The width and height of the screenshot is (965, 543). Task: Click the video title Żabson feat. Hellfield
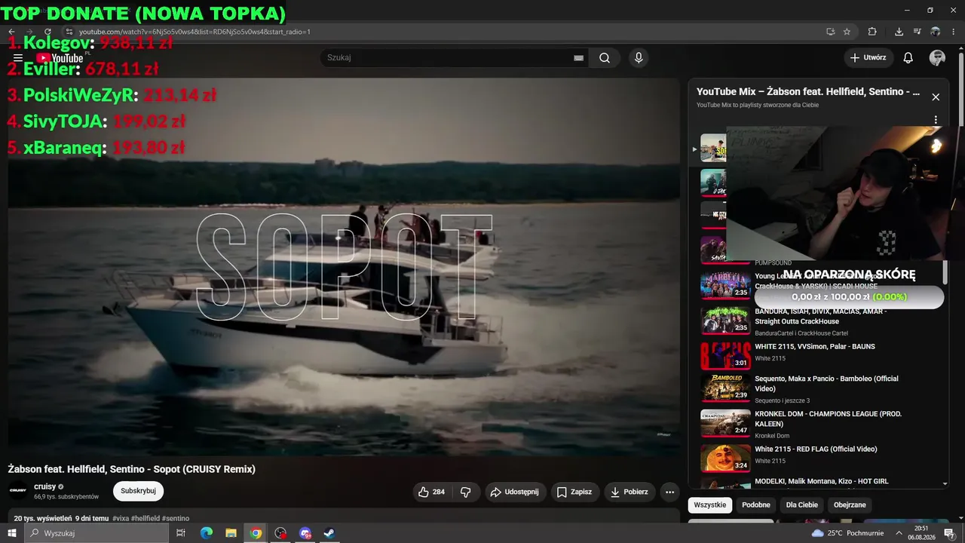(132, 469)
